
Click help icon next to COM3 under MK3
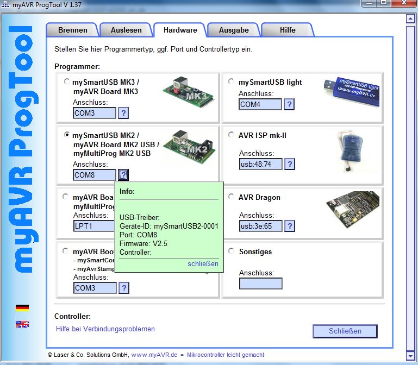[123, 113]
